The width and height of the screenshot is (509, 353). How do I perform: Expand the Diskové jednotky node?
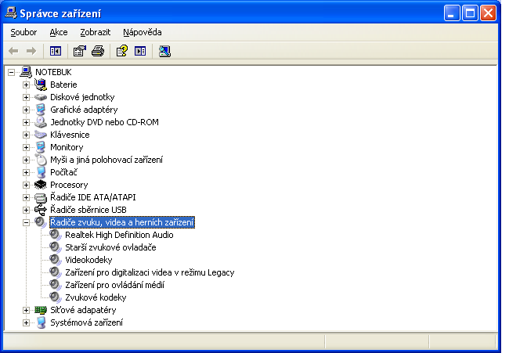pos(26,97)
